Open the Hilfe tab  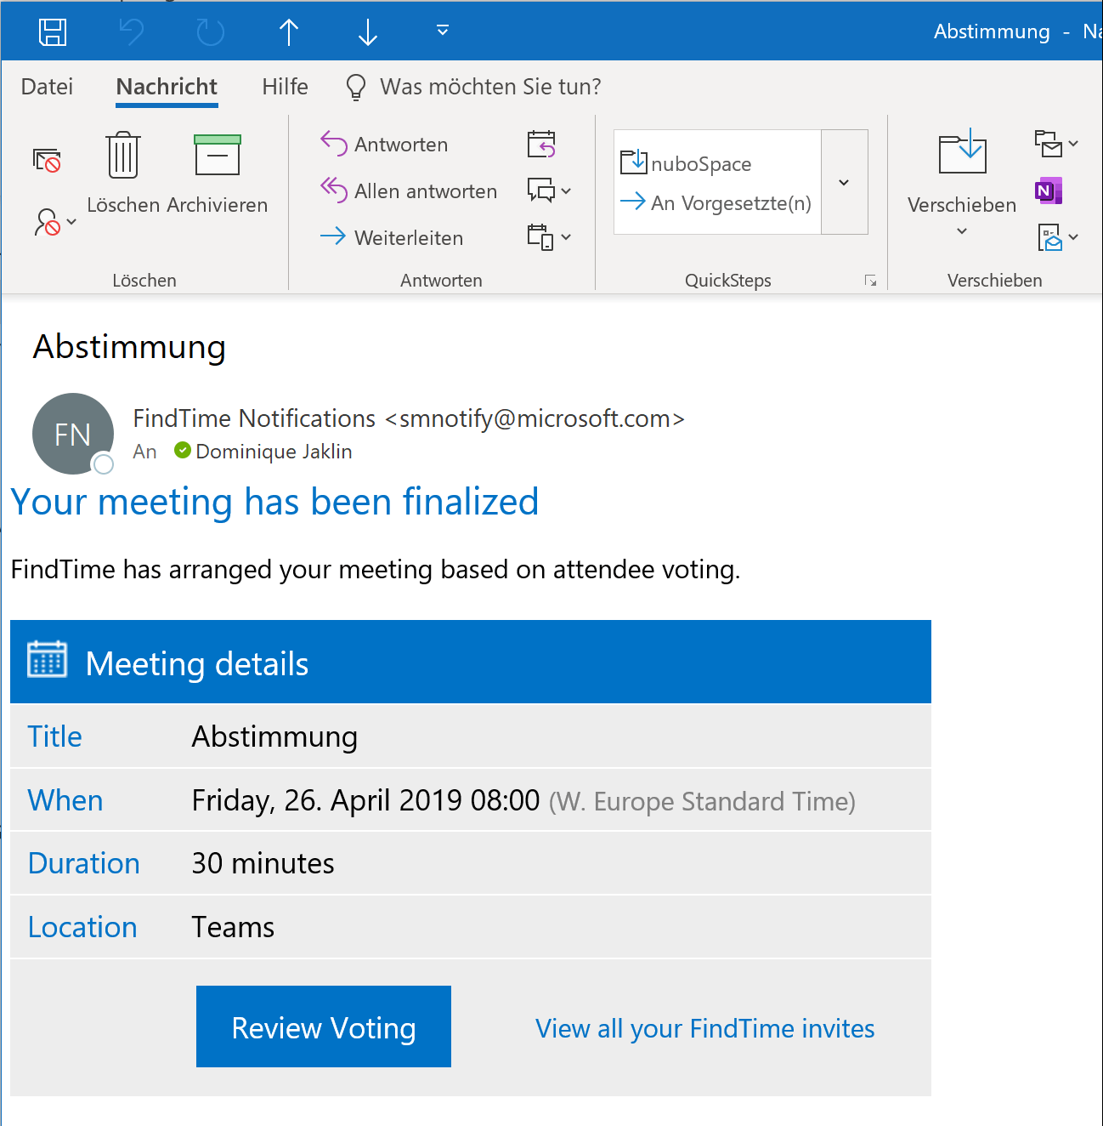pyautogui.click(x=285, y=87)
